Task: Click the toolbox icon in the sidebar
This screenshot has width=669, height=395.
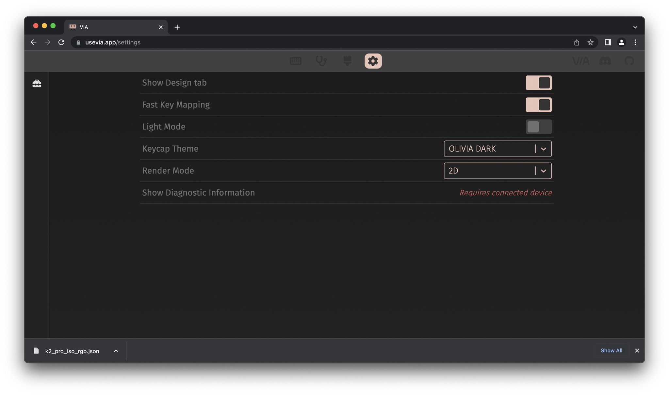Action: click(37, 84)
